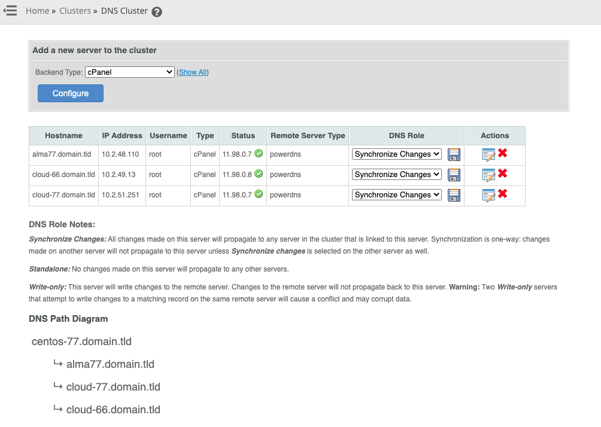Click the DNS Path Diagram heading
601x427 pixels.
[68, 319]
